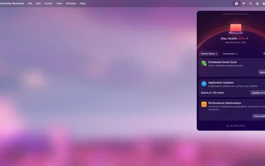Click the MacBook illustration in the panel

pyautogui.click(x=236, y=28)
